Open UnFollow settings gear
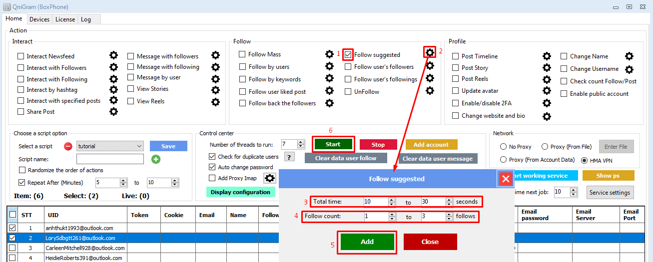 pos(430,91)
